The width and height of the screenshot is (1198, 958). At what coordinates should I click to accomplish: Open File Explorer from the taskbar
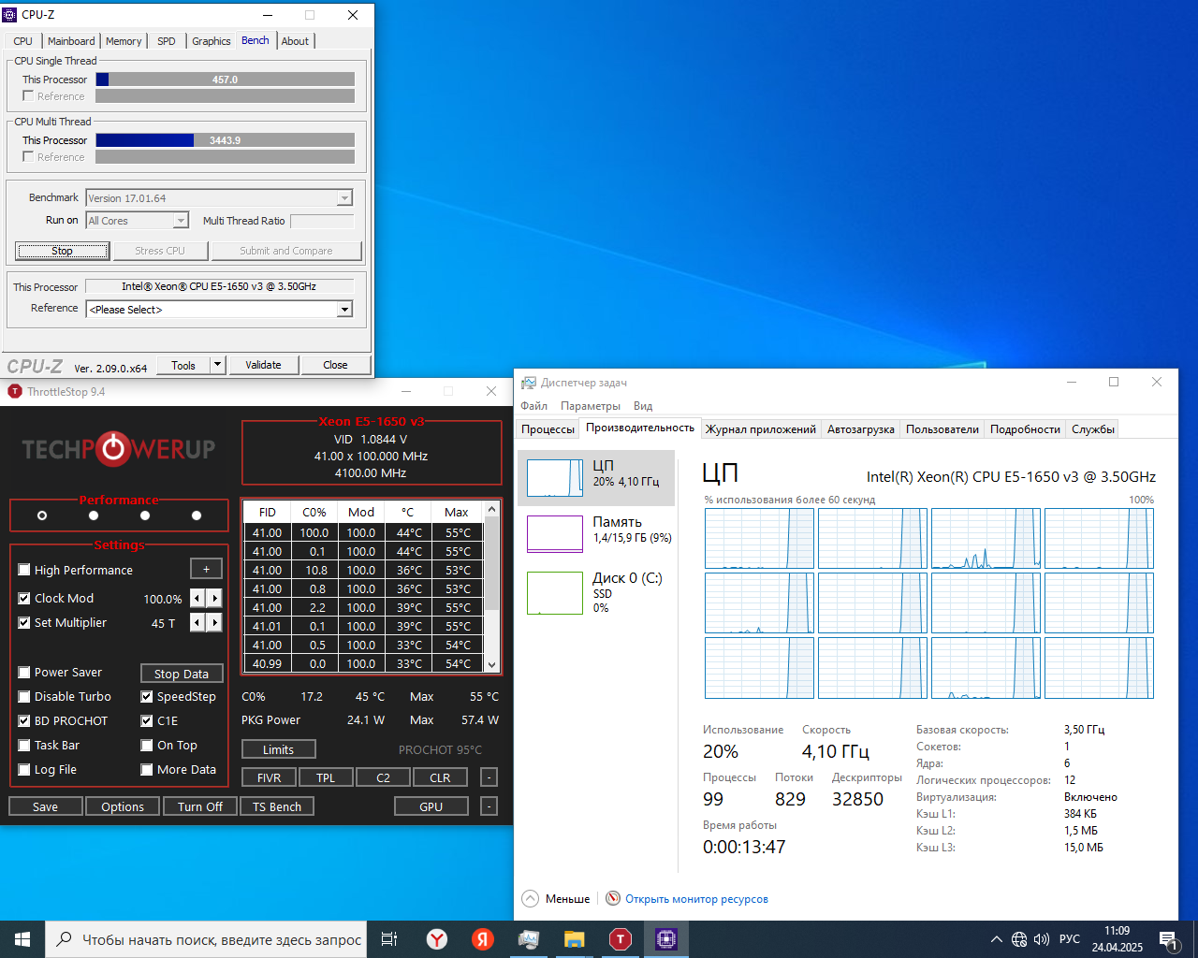click(575, 939)
